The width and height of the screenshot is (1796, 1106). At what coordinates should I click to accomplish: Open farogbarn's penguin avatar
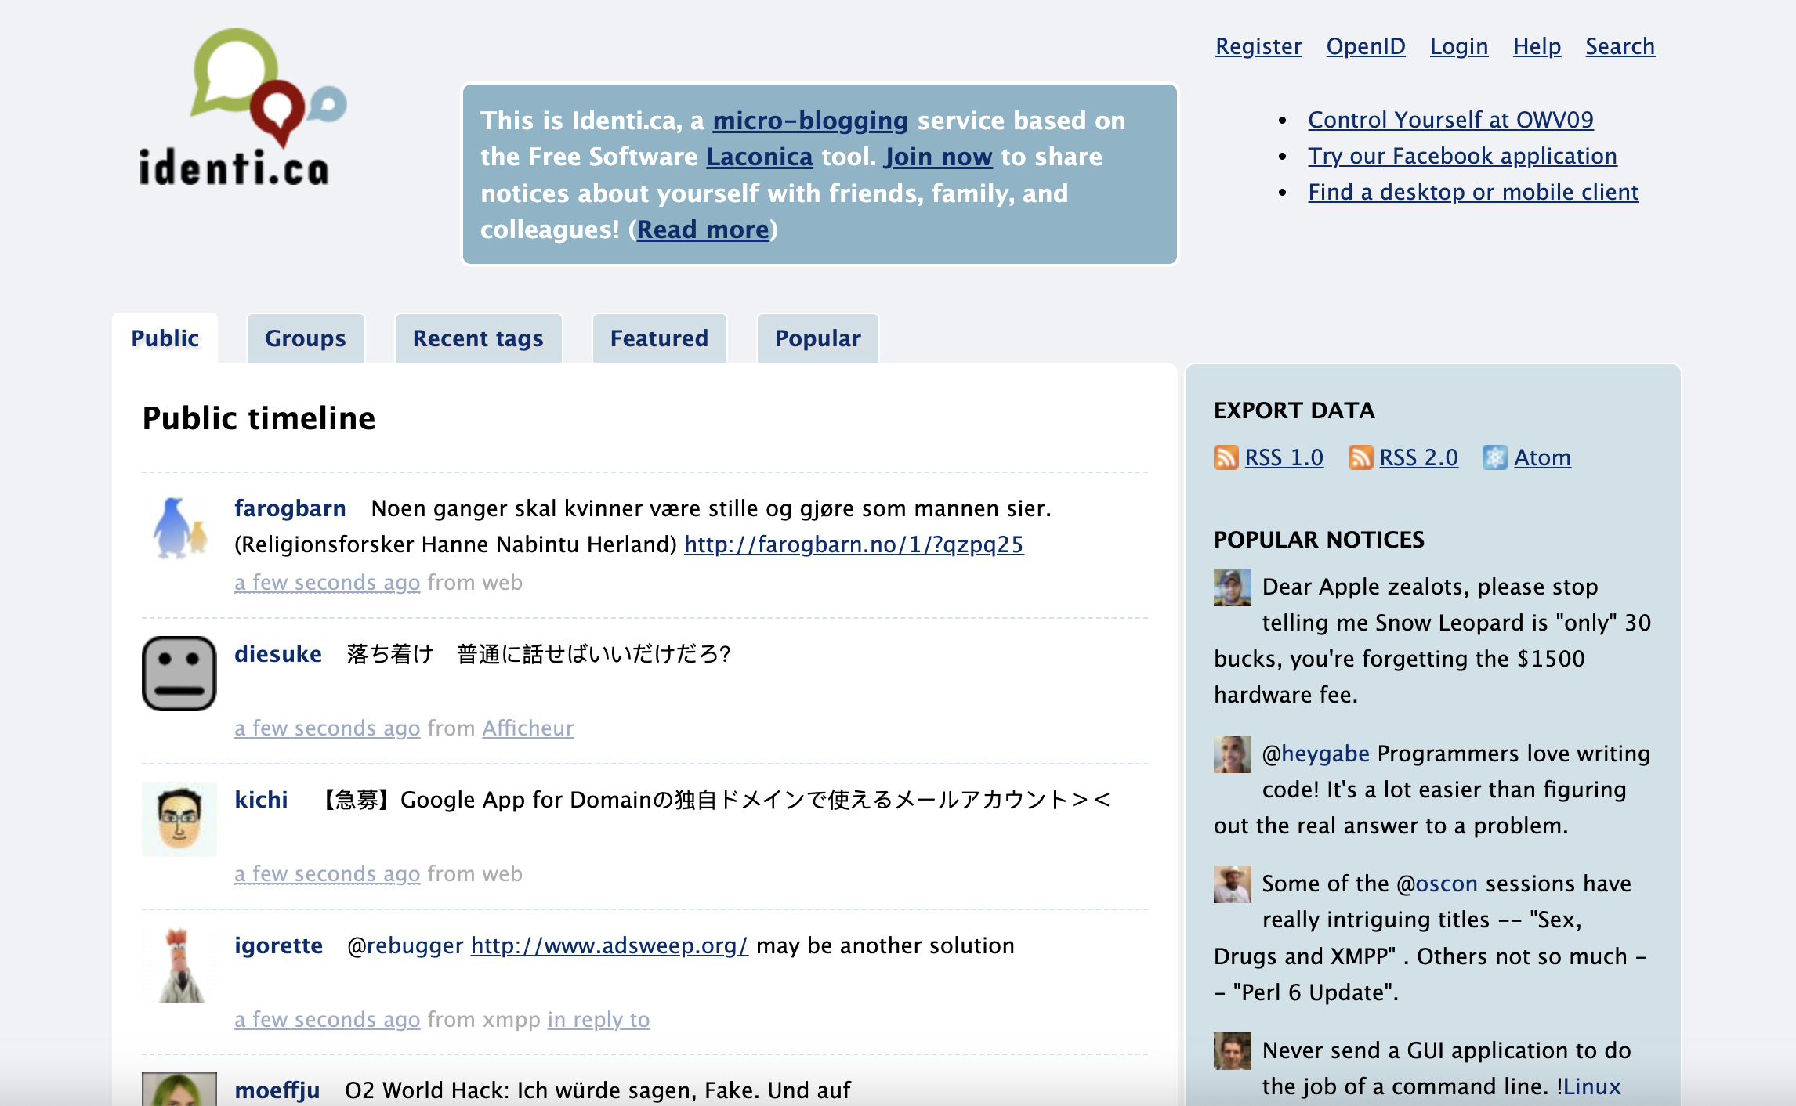(179, 528)
